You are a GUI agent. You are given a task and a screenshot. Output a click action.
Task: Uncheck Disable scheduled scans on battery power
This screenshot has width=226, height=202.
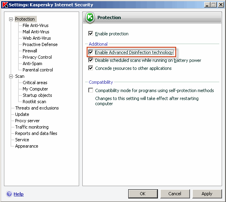click(x=91, y=60)
